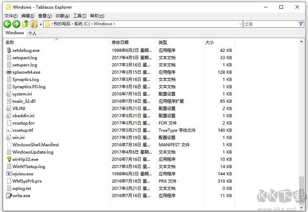Viewport: 308px width, 212px height.
Task: Click the green Back arrow button
Action: coord(7,24)
